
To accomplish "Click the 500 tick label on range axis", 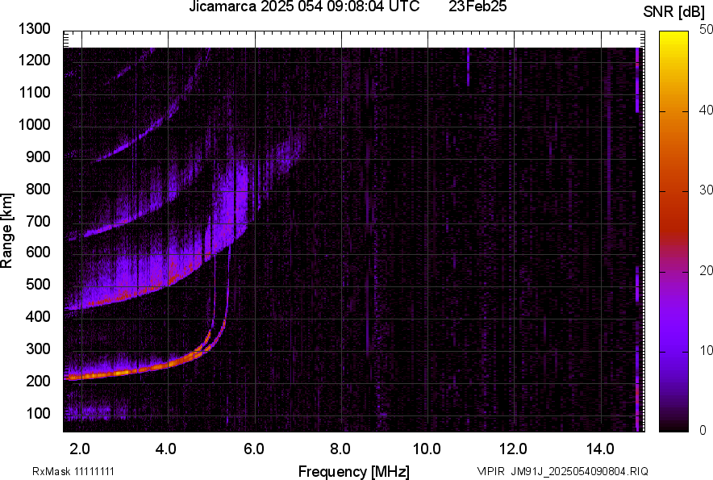I will pyautogui.click(x=37, y=285).
